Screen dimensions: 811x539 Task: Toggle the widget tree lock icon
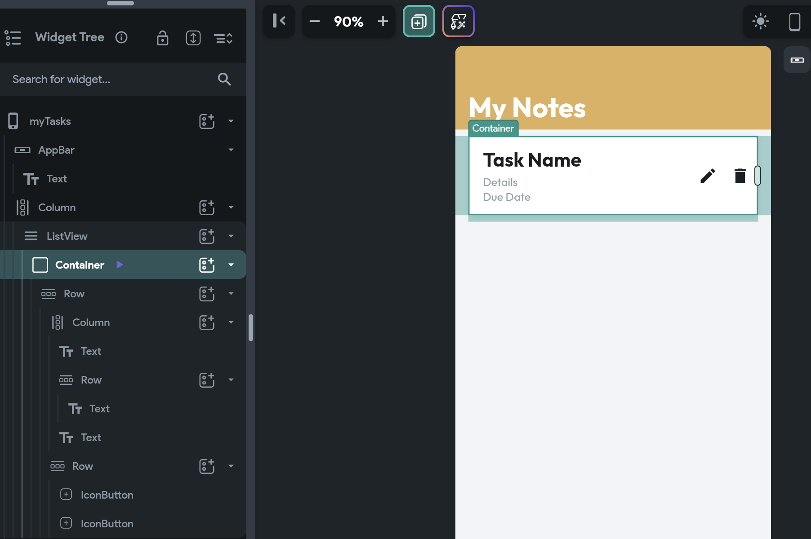coord(162,38)
